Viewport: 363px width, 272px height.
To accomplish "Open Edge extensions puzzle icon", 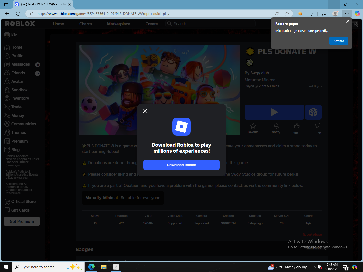I will (x=312, y=14).
